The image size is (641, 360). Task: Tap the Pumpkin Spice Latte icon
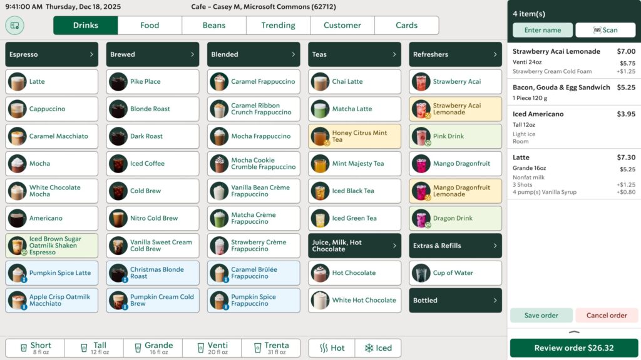click(17, 273)
